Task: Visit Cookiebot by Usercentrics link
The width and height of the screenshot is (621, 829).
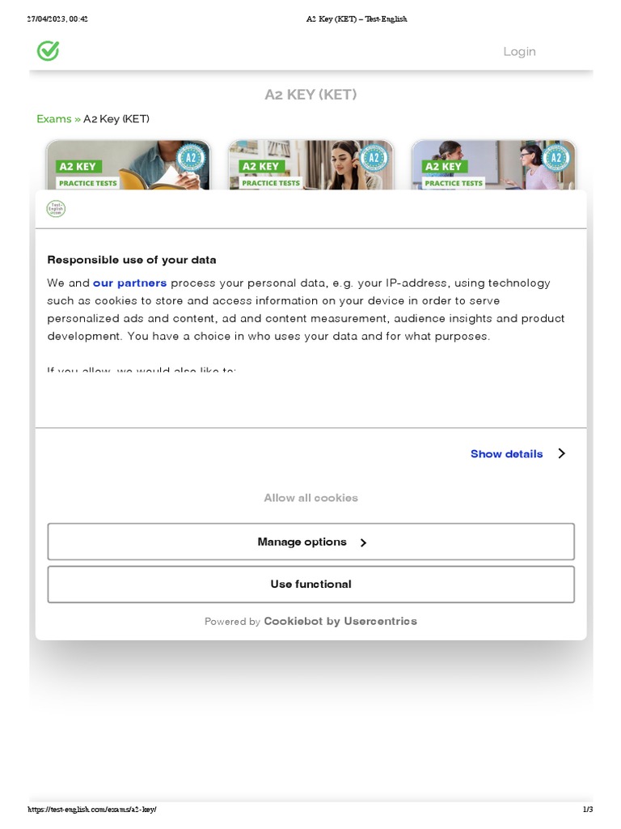Action: pyautogui.click(x=340, y=621)
